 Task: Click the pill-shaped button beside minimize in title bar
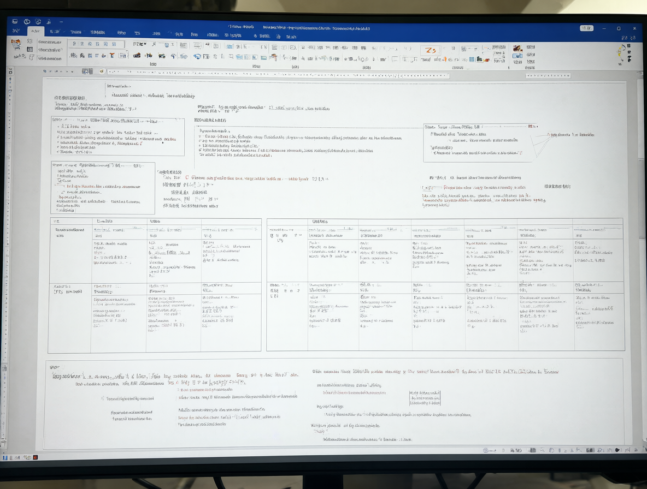pos(586,28)
